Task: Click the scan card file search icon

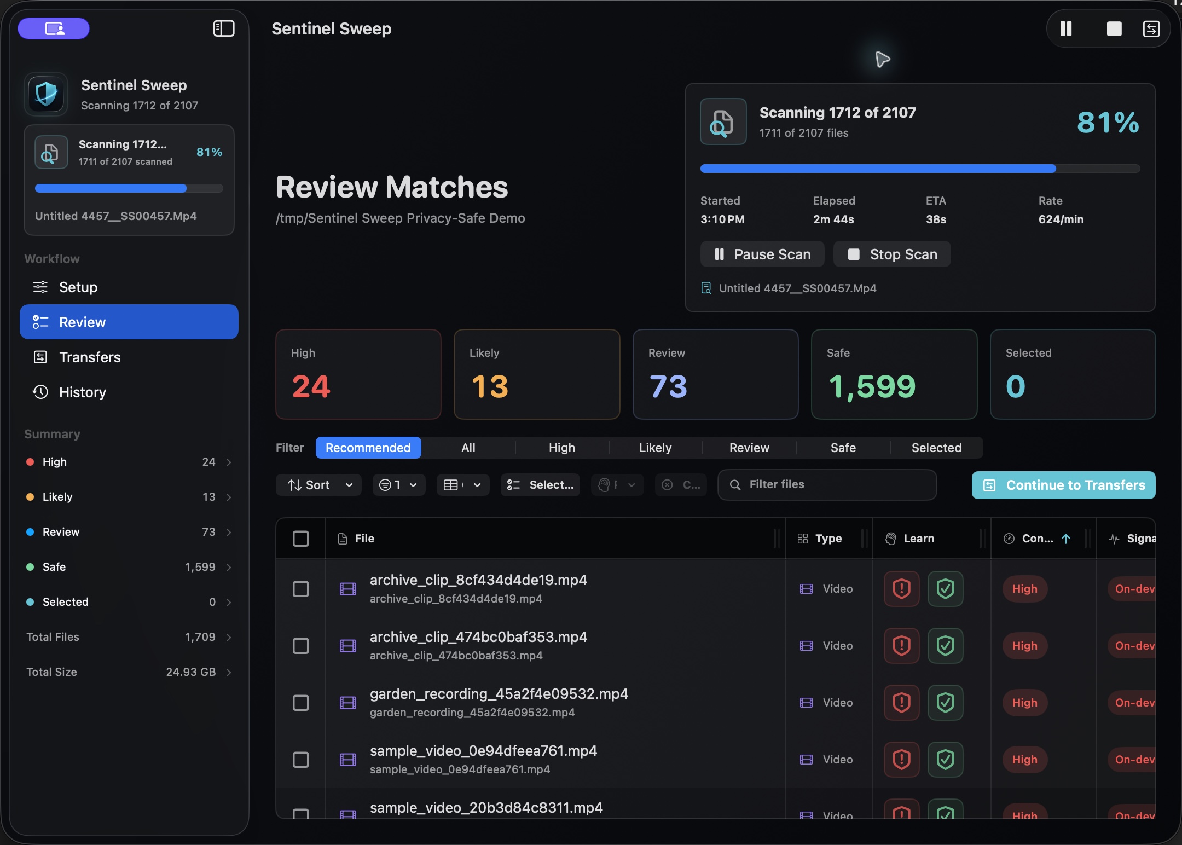Action: [x=723, y=121]
